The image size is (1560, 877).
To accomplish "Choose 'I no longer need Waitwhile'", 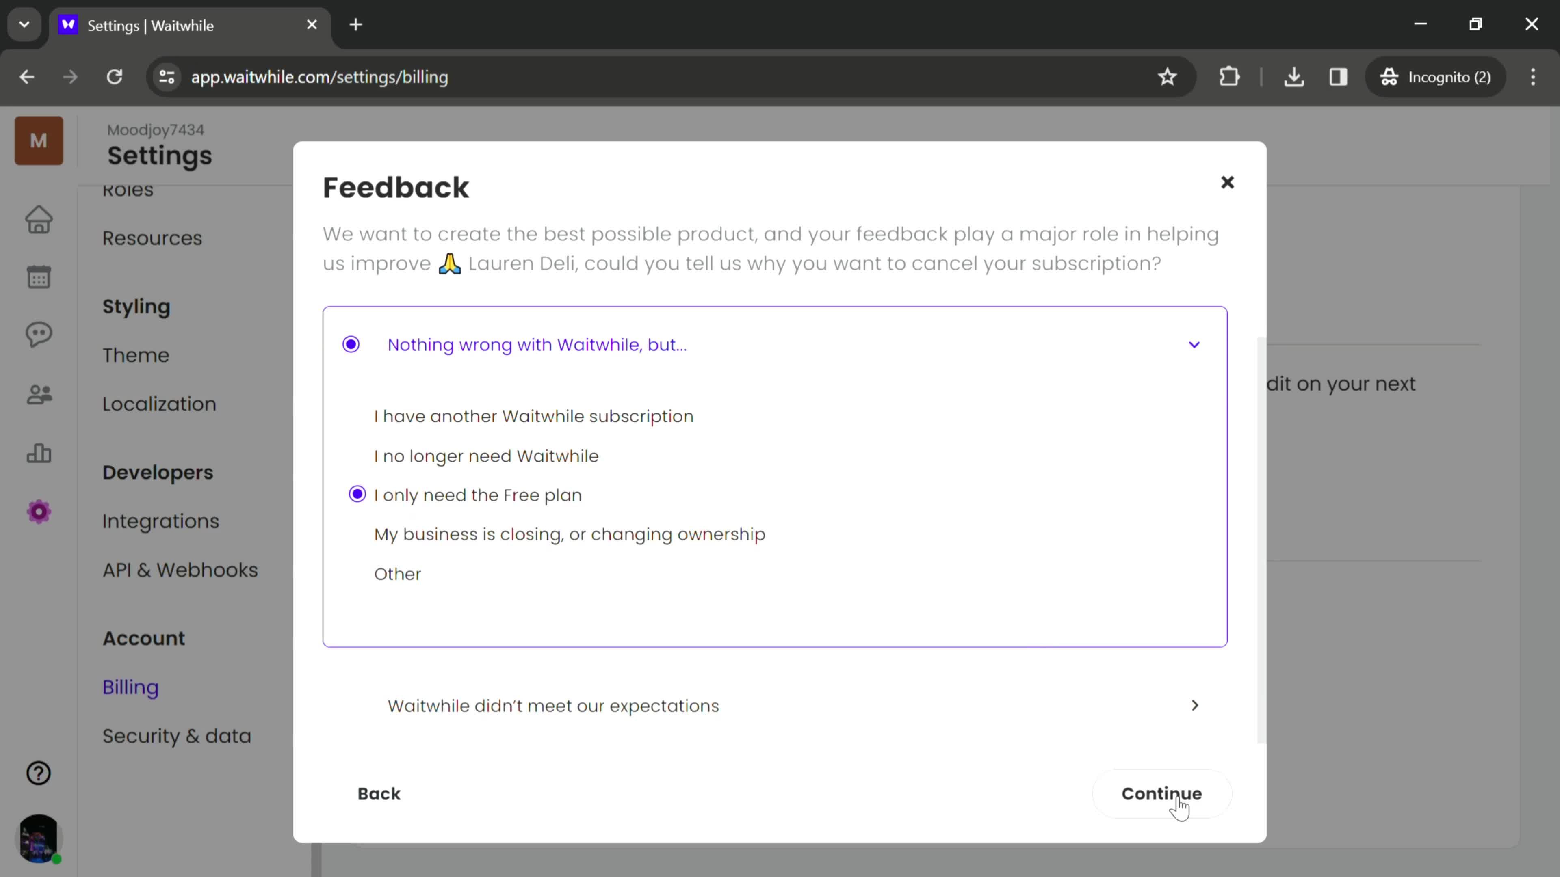I will [x=486, y=456].
